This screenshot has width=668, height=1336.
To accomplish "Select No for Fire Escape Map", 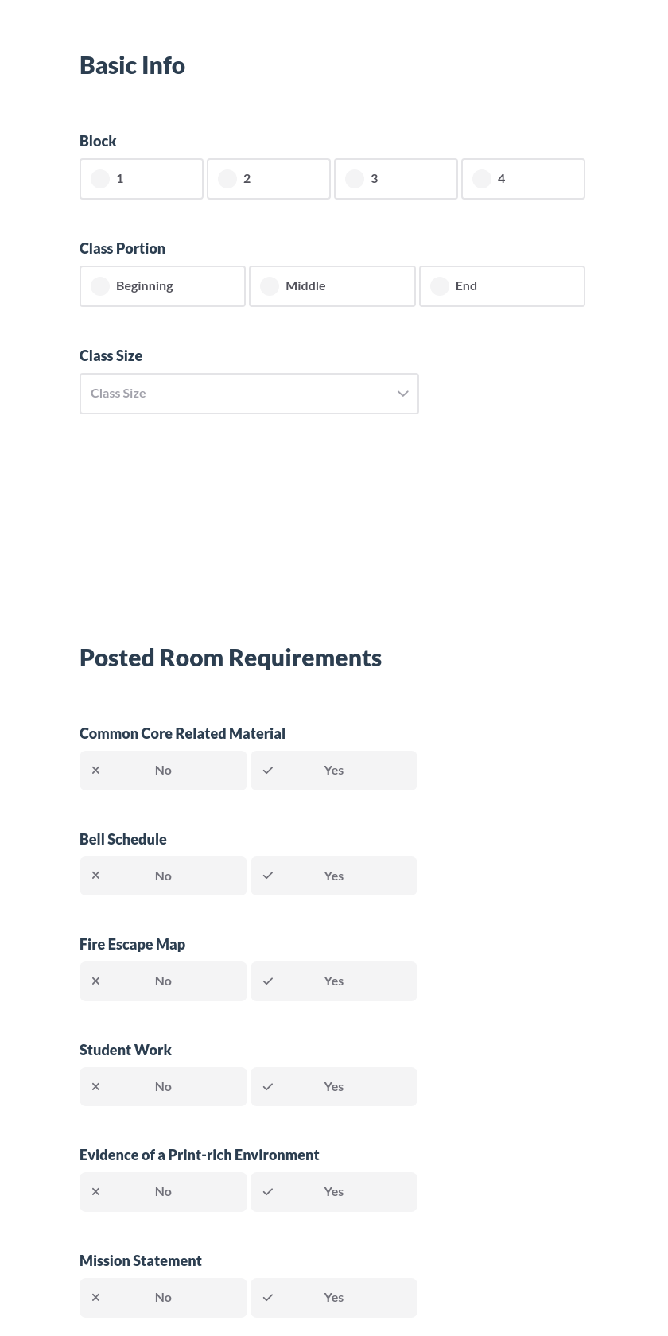I will [163, 981].
